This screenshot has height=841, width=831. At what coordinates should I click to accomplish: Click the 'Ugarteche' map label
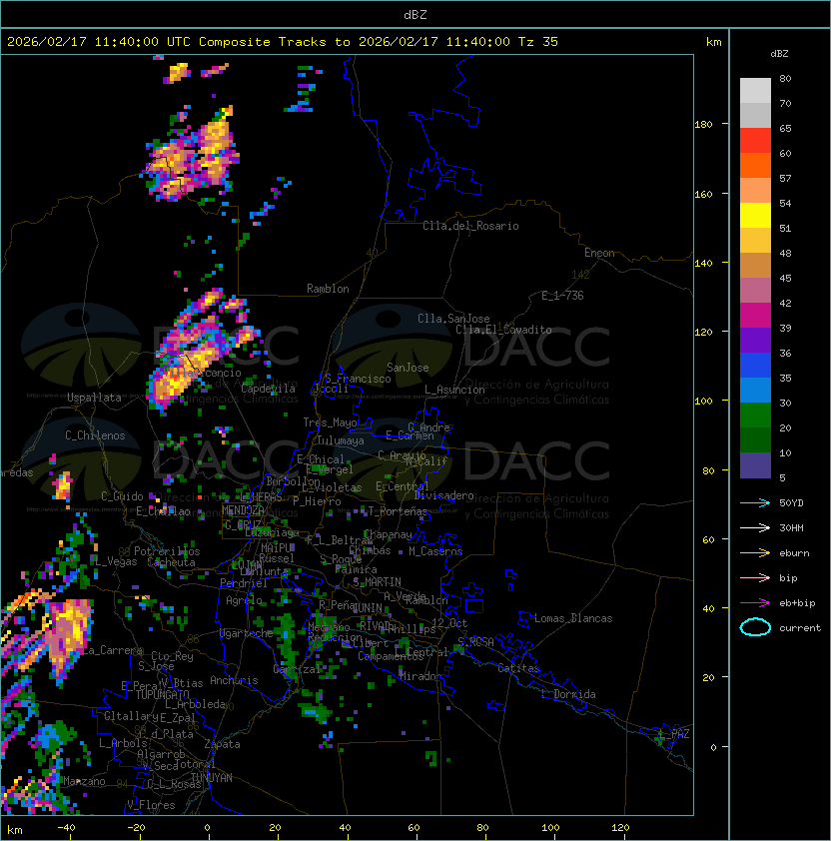pyautogui.click(x=247, y=633)
